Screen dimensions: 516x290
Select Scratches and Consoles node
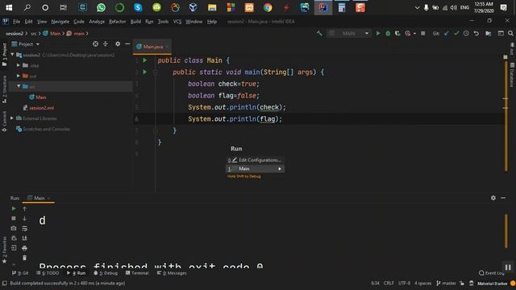tap(43, 129)
